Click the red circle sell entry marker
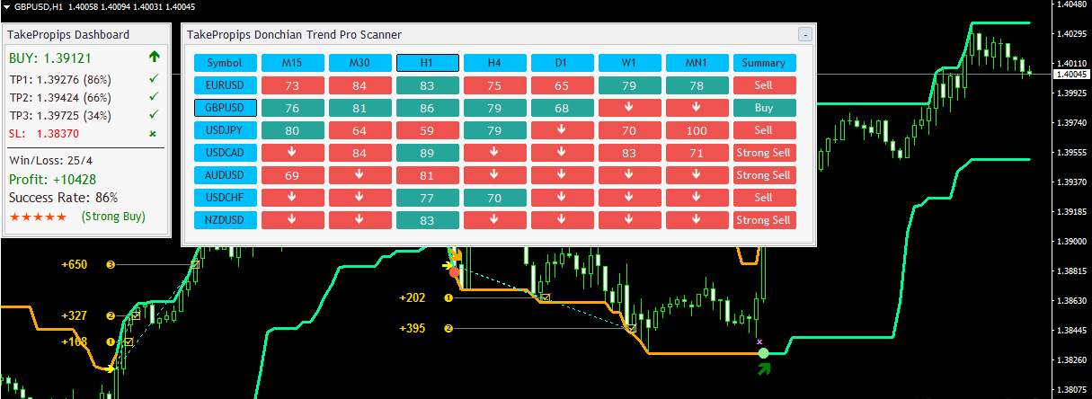The height and width of the screenshot is (399, 1092). point(455,271)
